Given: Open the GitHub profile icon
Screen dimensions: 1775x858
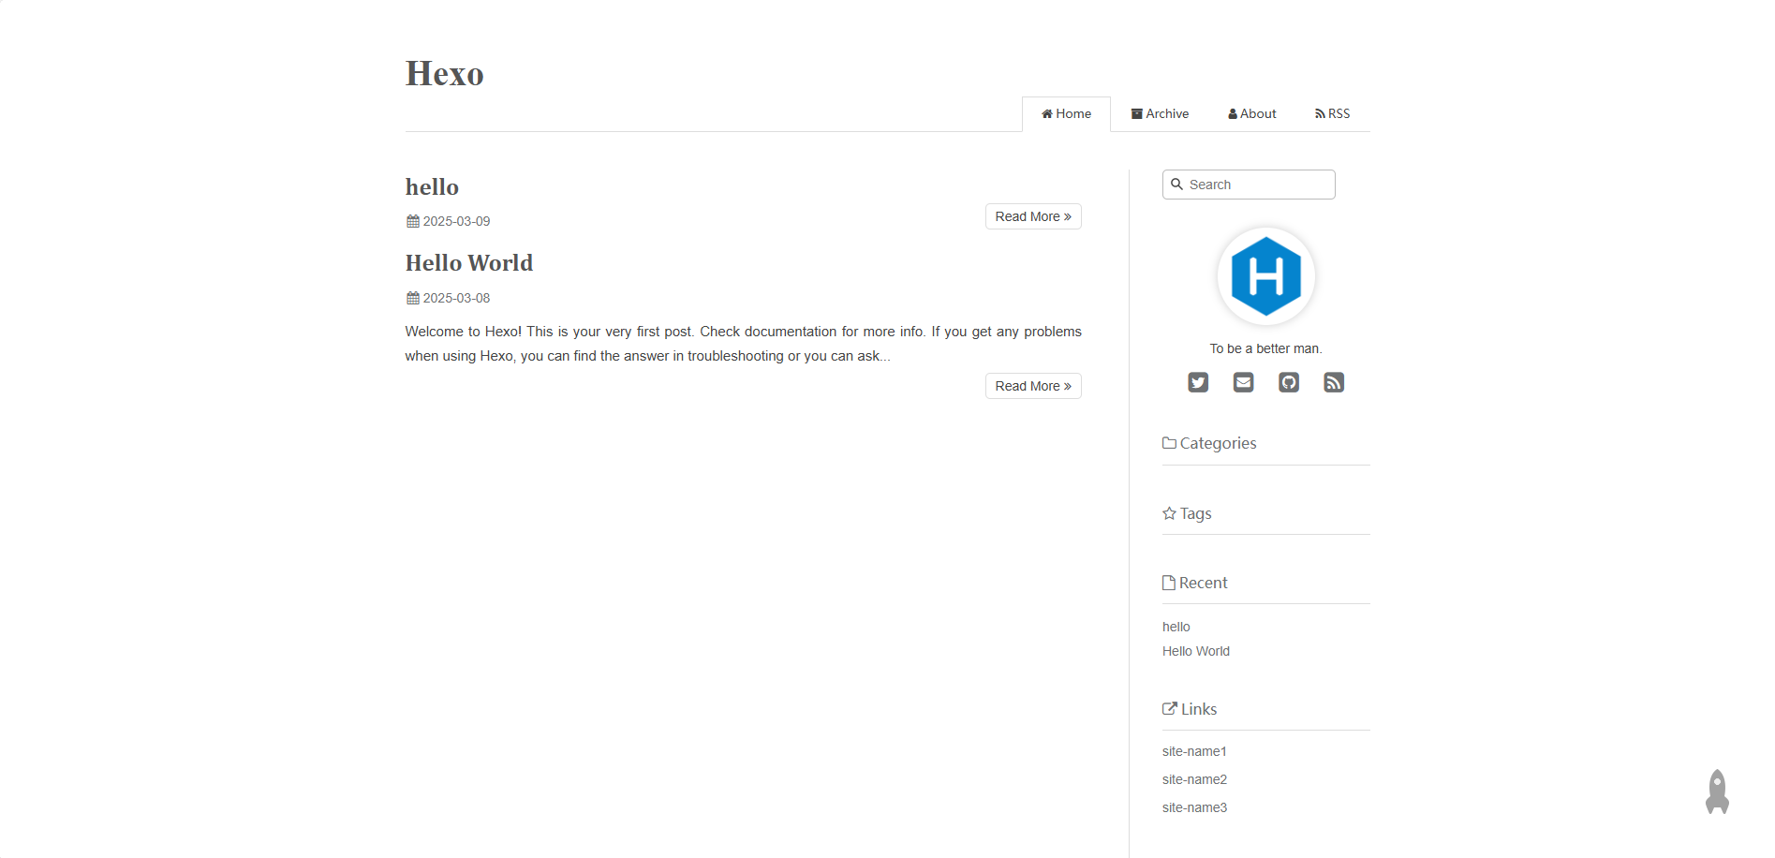Looking at the screenshot, I should coord(1289,382).
